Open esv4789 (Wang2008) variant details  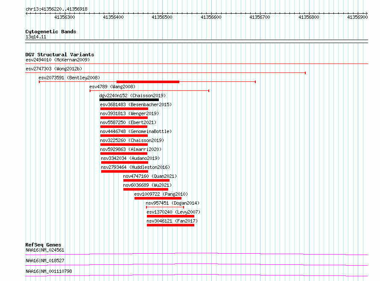click(x=112, y=87)
